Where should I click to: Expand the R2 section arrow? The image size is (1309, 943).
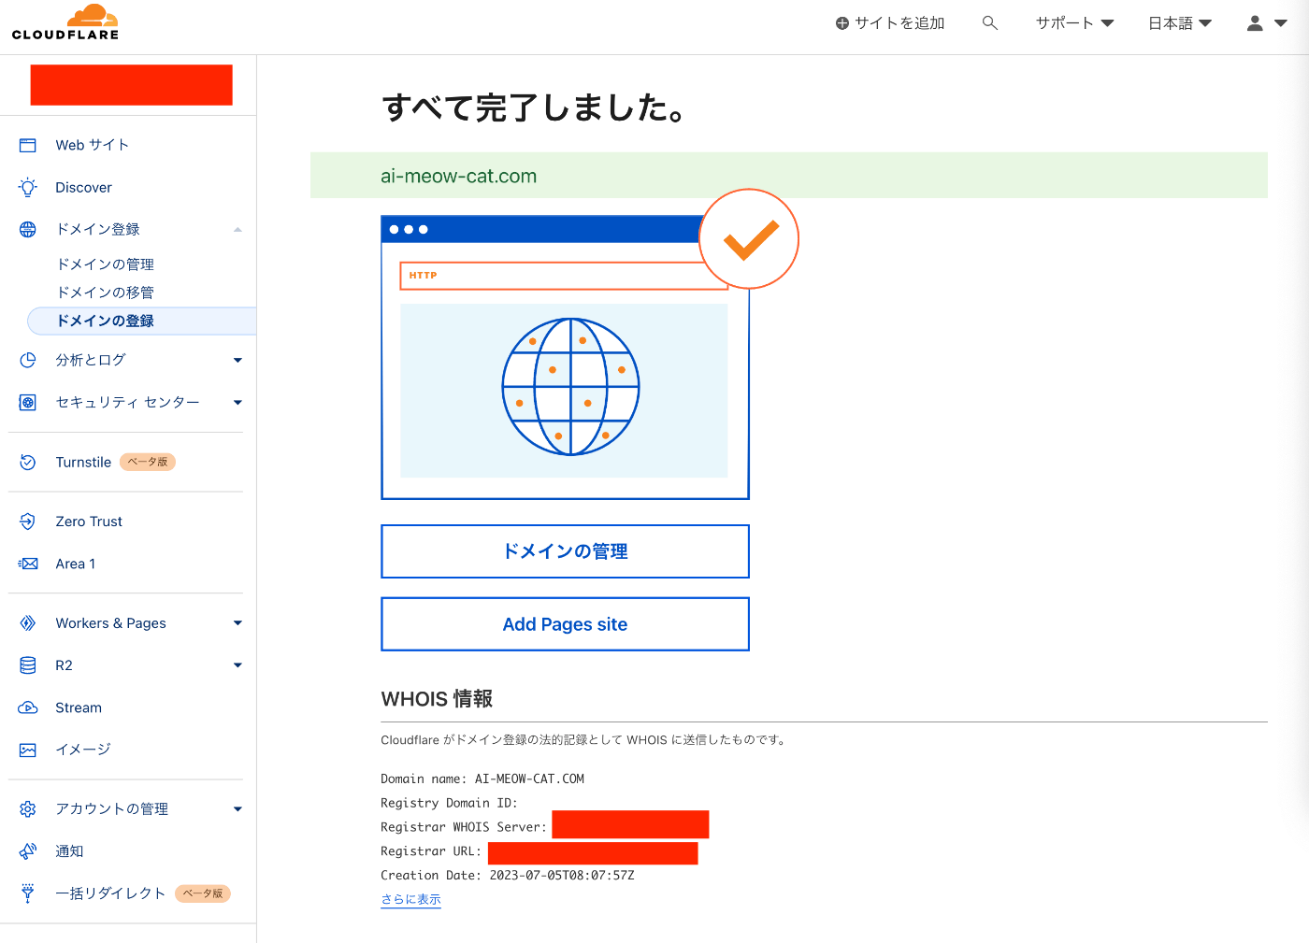[x=237, y=665]
